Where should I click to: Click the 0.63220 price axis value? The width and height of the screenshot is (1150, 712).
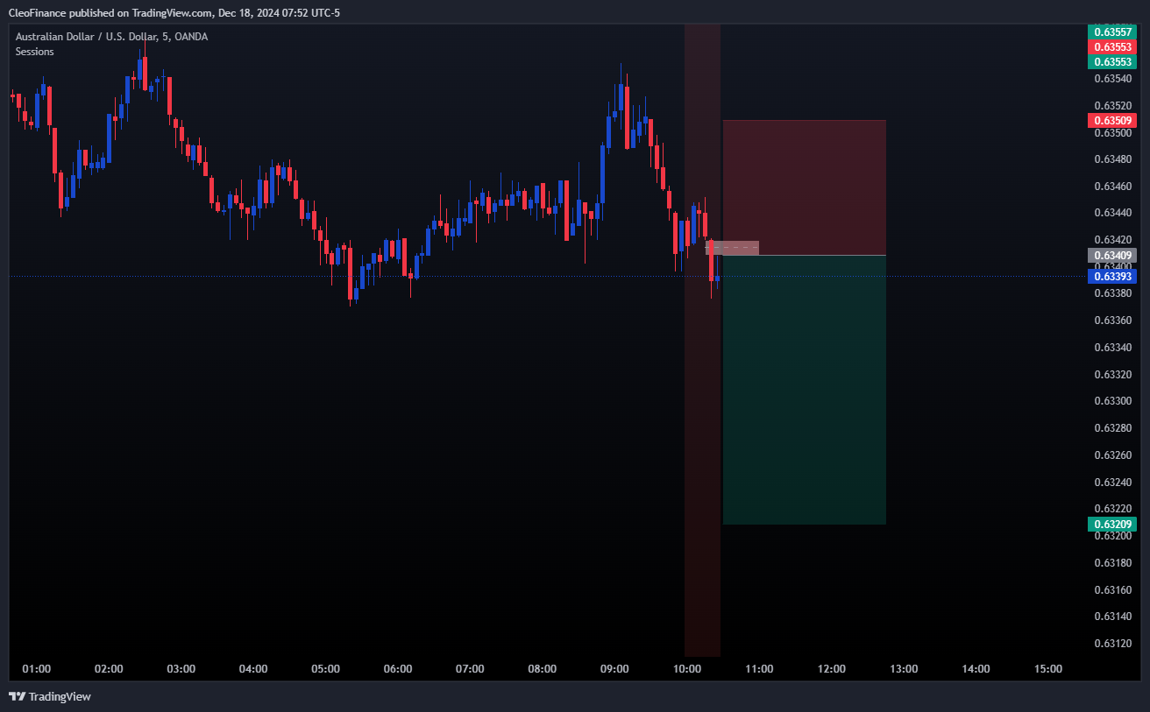(1113, 509)
